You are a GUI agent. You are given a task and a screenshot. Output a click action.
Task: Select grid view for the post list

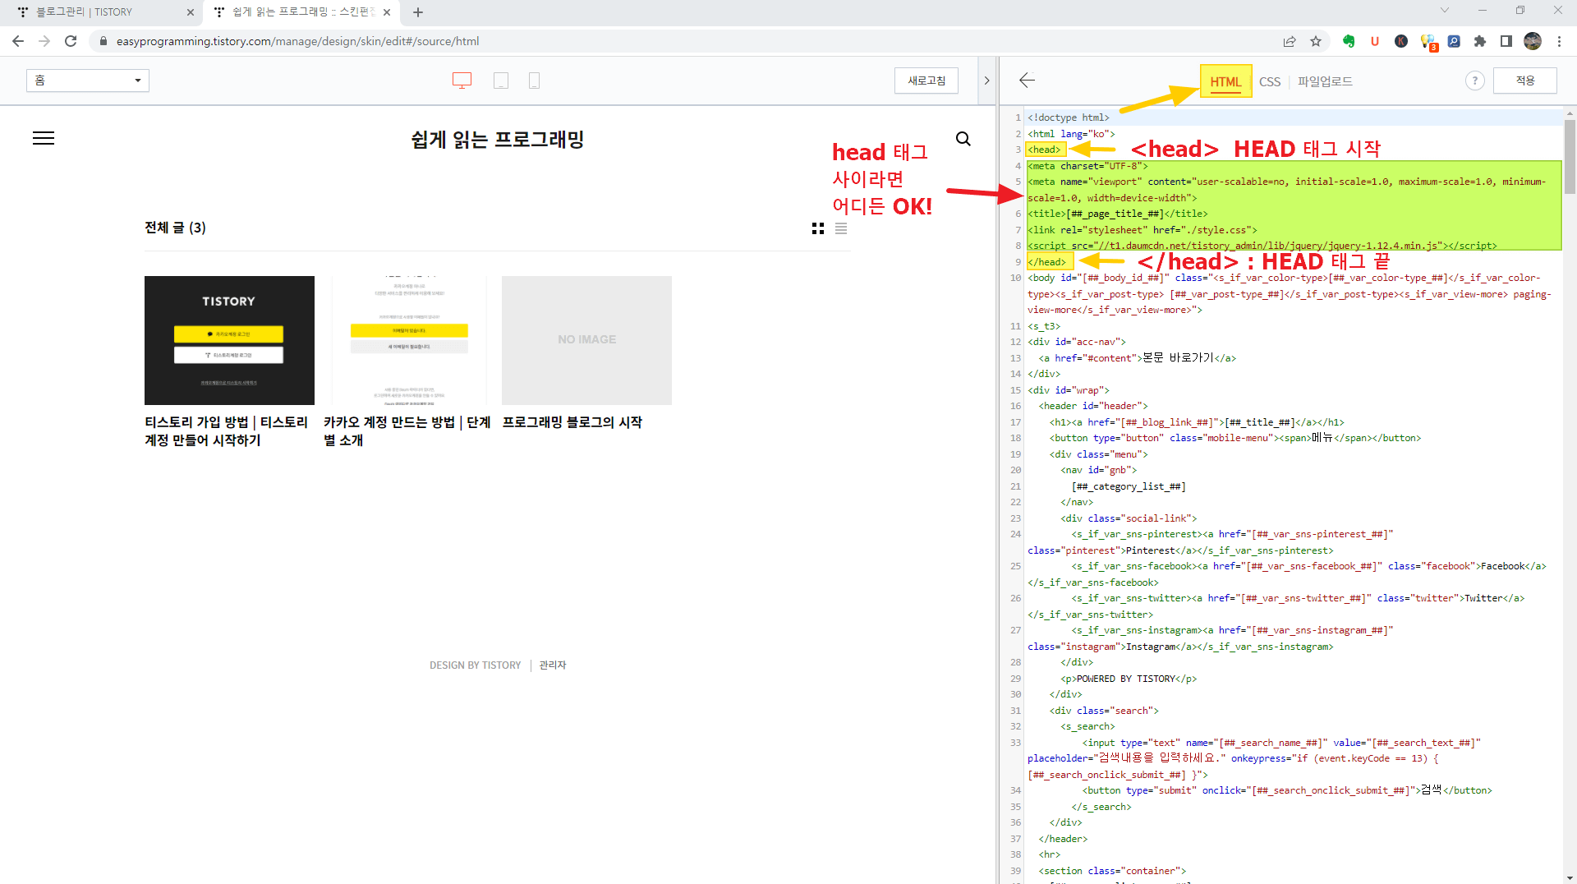pos(817,228)
